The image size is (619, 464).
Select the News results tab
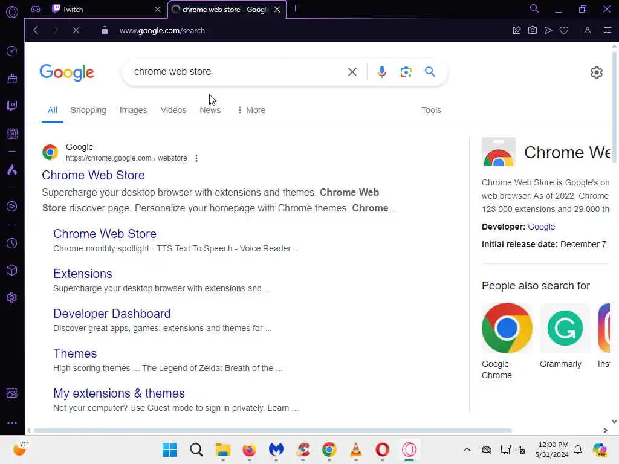pyautogui.click(x=210, y=110)
